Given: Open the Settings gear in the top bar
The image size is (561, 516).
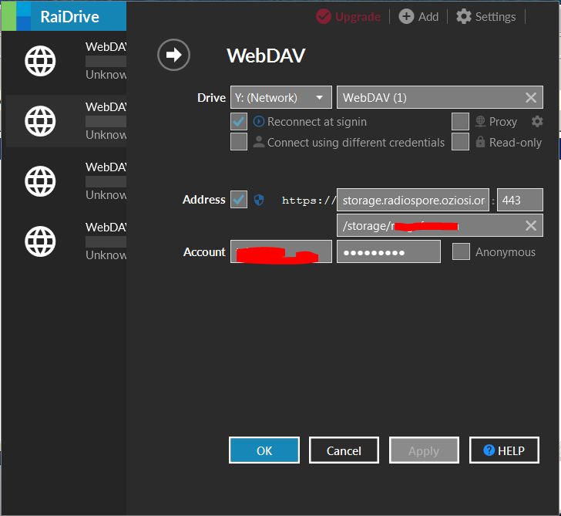Looking at the screenshot, I should pyautogui.click(x=464, y=16).
